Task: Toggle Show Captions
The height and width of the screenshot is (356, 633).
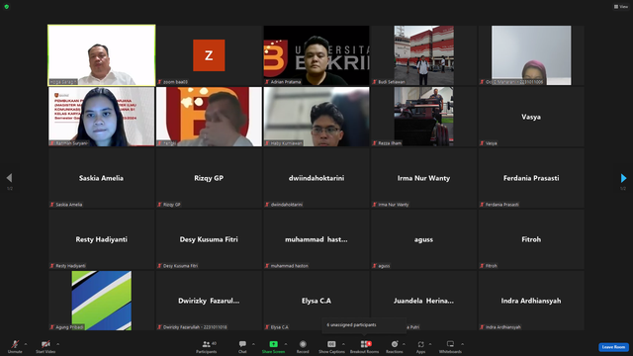Action: [331, 346]
